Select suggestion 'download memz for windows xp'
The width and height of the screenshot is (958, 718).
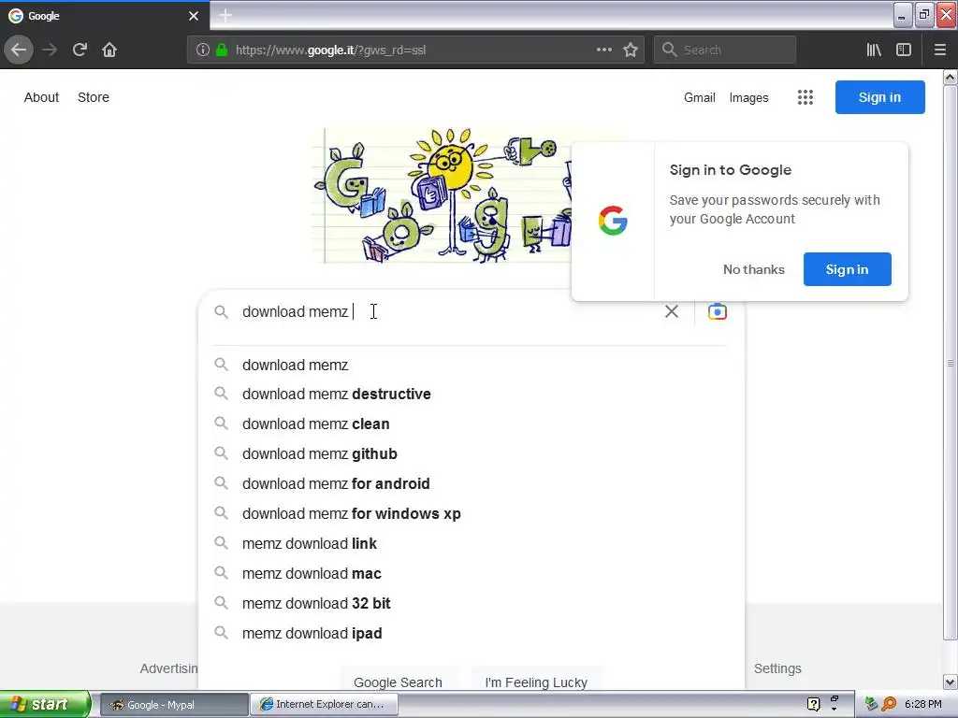470,513
